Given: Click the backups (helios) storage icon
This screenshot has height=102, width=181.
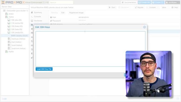Looking at the screenshot, I should [x=9, y=39].
